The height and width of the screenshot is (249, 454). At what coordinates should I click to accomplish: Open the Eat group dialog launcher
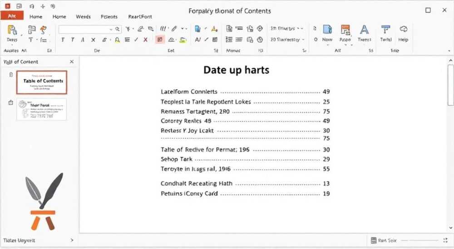pyautogui.click(x=216, y=51)
